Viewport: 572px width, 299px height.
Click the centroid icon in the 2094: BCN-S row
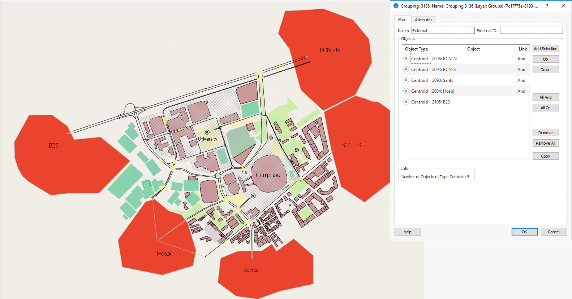click(406, 69)
